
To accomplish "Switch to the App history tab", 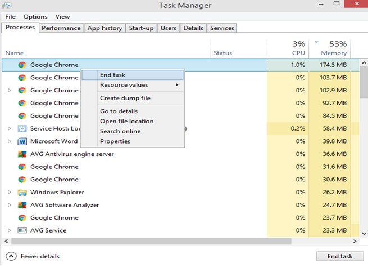I will point(105,28).
